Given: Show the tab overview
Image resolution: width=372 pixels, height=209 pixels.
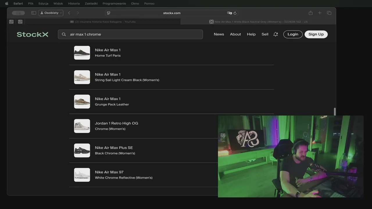Looking at the screenshot, I should tap(329, 13).
